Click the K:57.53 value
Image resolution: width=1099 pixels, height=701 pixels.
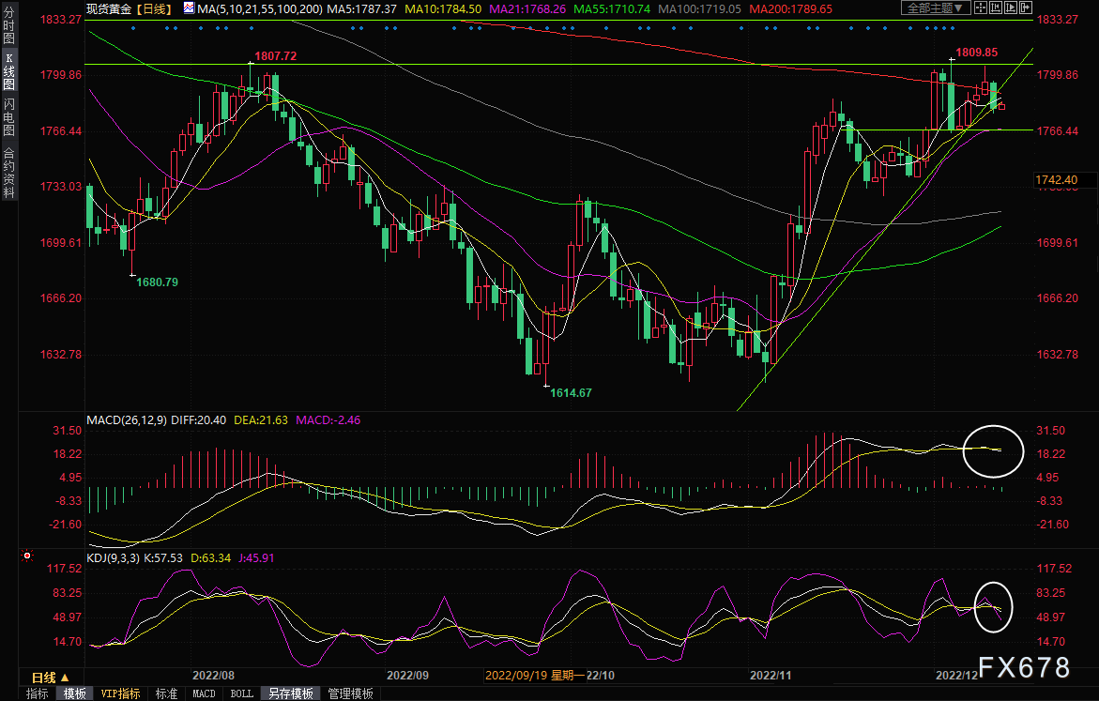tap(162, 558)
